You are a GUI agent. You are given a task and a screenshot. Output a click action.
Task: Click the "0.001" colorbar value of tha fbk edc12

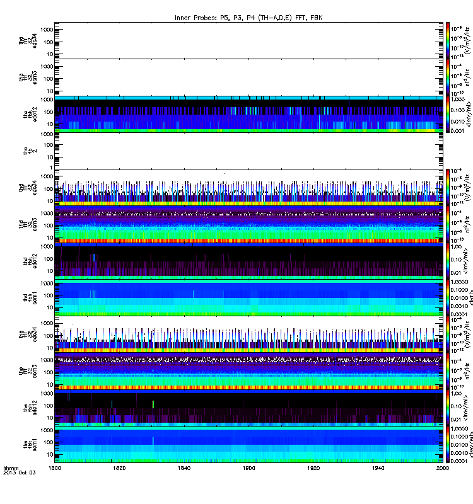tap(458, 131)
